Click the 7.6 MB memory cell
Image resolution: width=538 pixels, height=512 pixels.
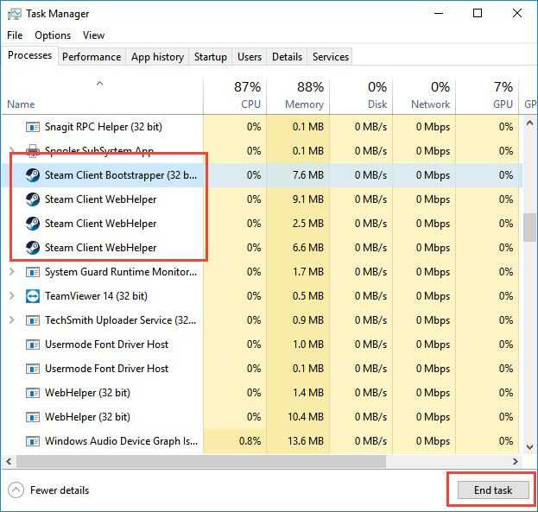coord(298,175)
